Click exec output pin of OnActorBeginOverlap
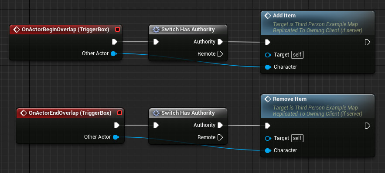Viewport: 385px width, 173px height. [x=114, y=42]
